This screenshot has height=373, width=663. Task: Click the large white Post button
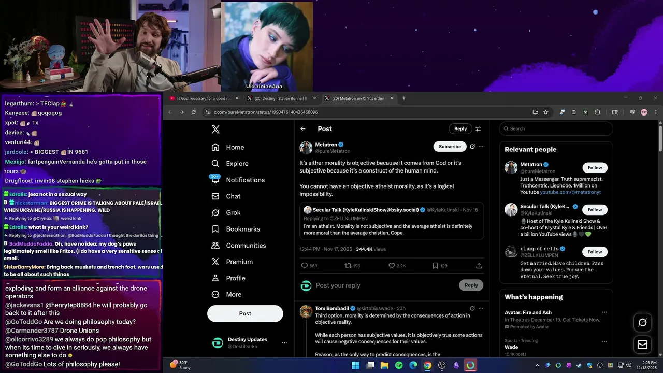click(x=245, y=313)
